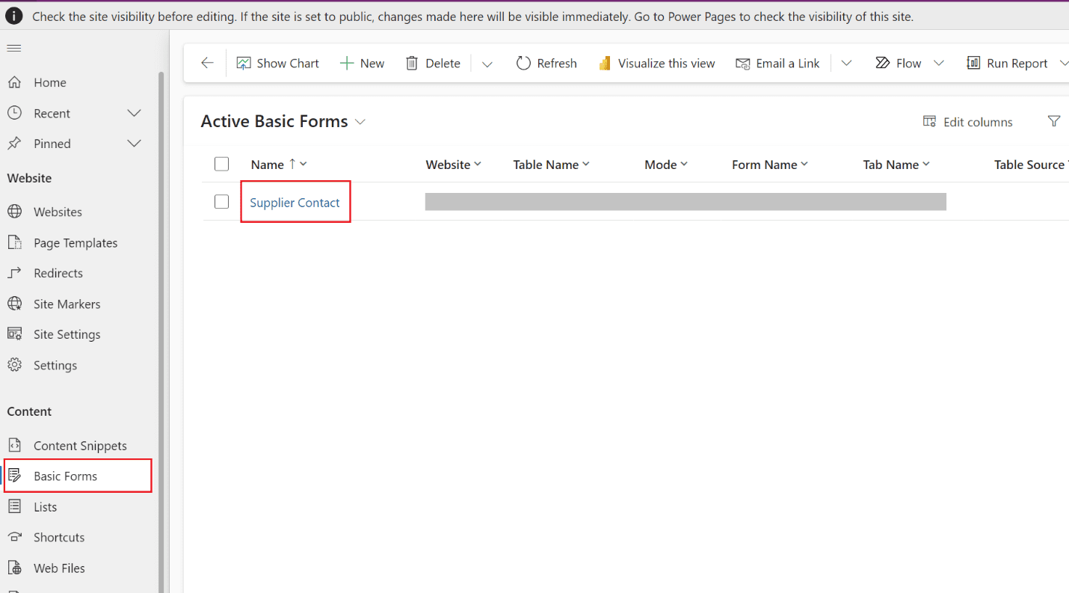The height and width of the screenshot is (593, 1069).
Task: Check the Supplier Contact row checkbox
Action: pos(222,202)
